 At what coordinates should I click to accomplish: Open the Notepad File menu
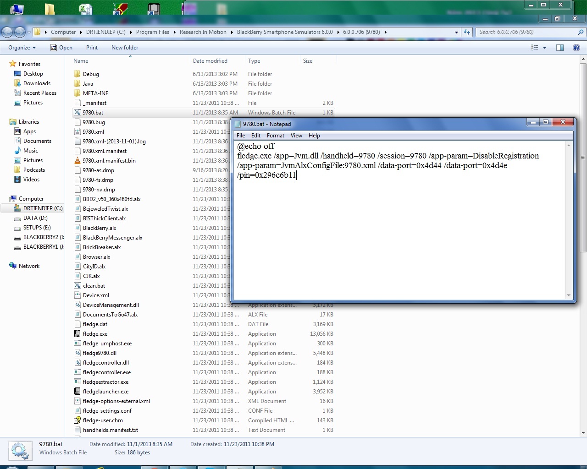[241, 136]
